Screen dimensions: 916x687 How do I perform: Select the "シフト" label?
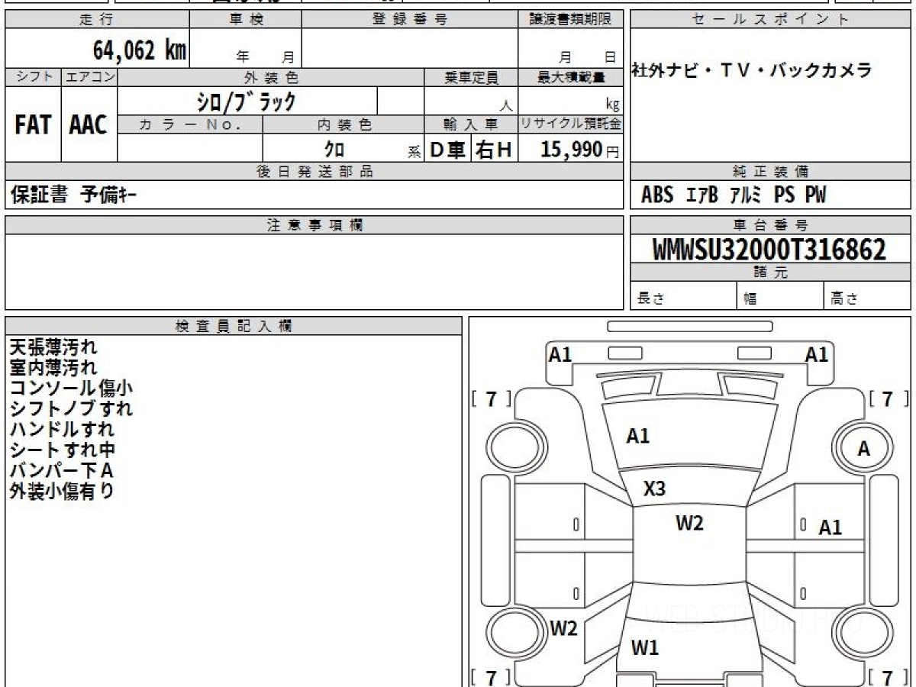click(x=33, y=77)
